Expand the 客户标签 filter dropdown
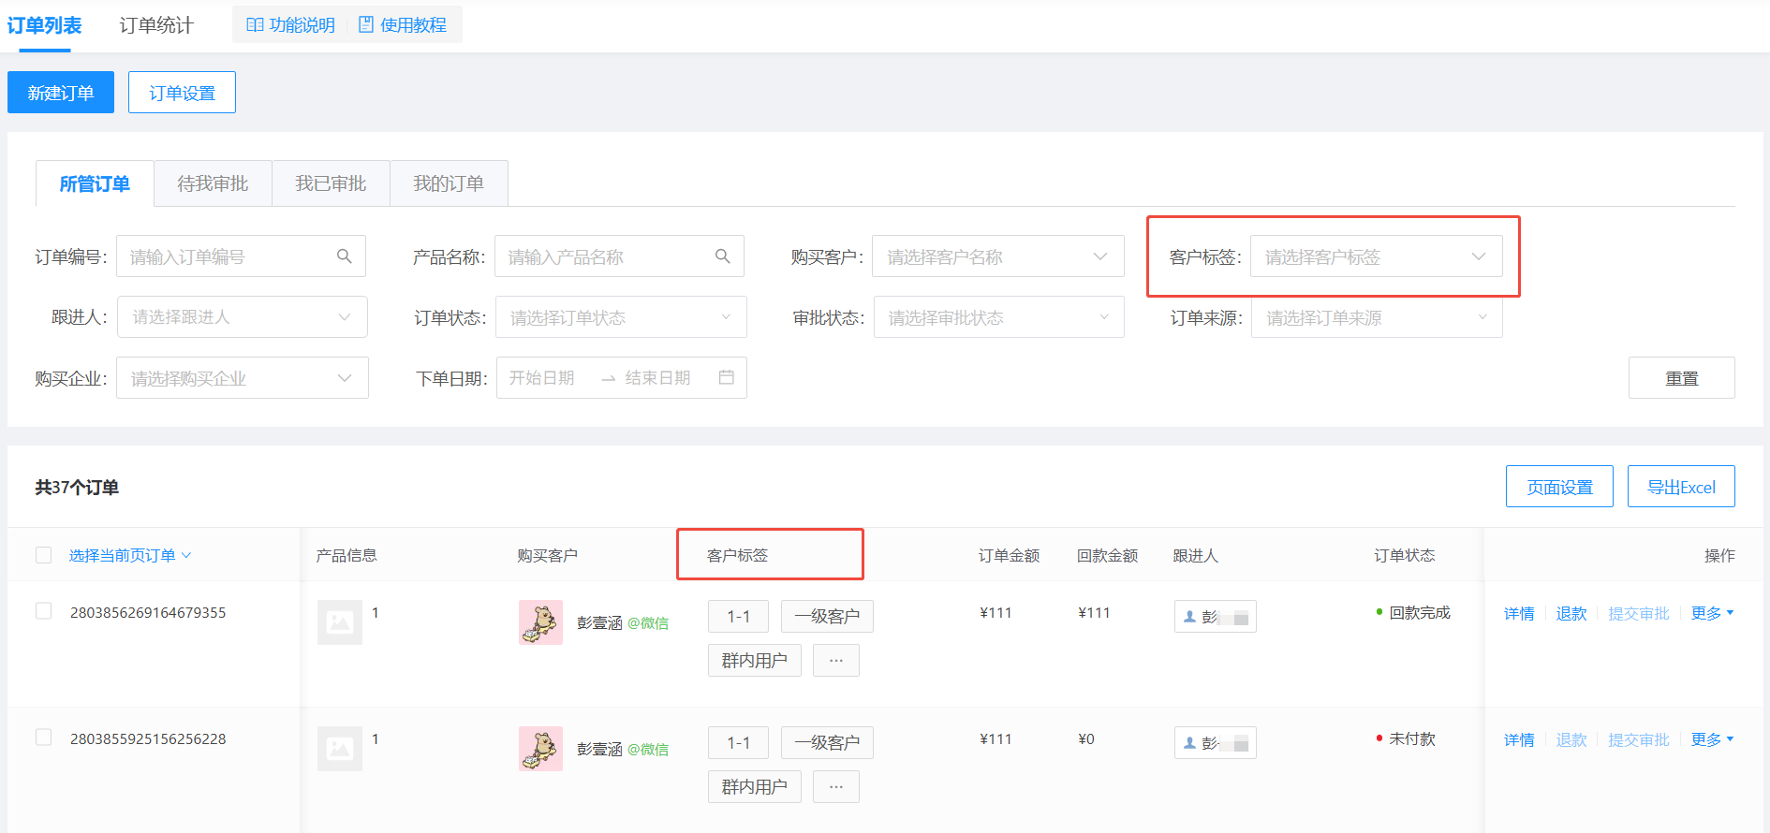 pos(1375,256)
